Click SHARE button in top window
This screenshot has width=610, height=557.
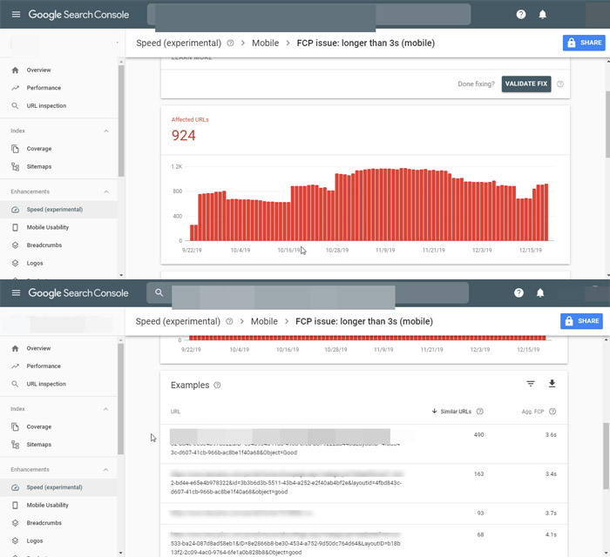coord(584,43)
